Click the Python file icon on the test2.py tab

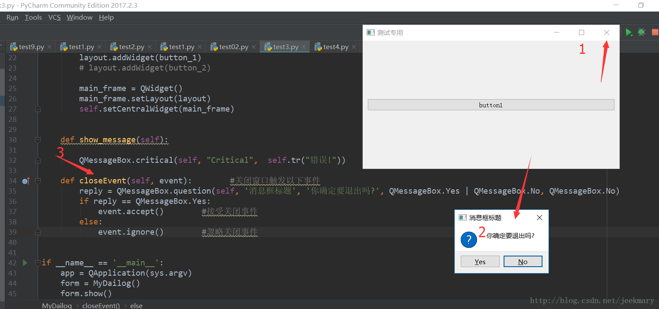click(x=114, y=47)
